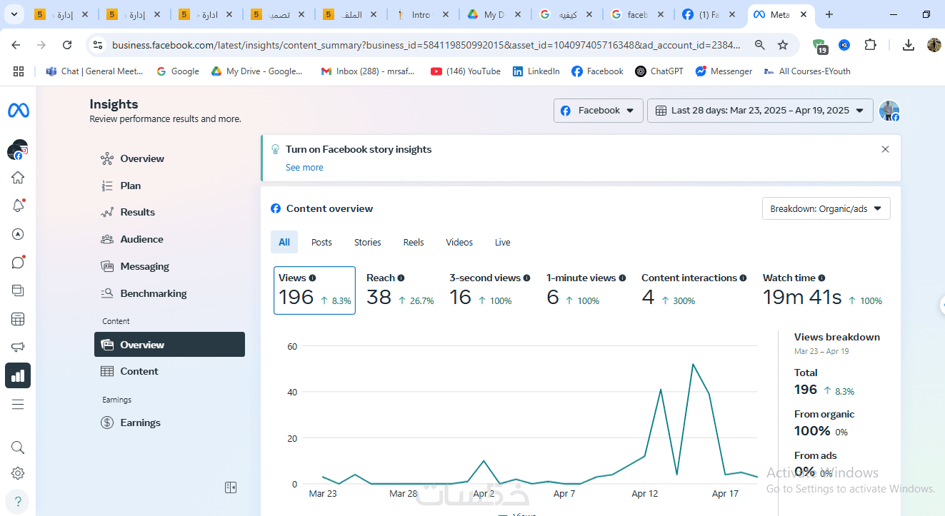Go to Audience in the Insights menu
The width and height of the screenshot is (945, 516).
pos(141,239)
